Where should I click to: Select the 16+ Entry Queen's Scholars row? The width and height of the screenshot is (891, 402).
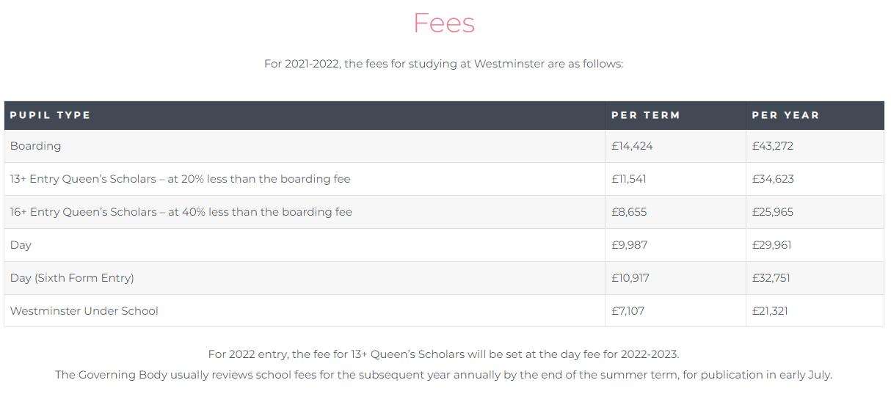click(x=444, y=212)
